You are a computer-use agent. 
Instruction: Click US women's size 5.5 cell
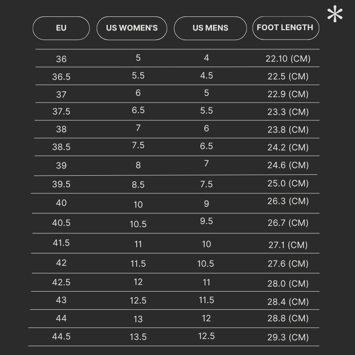point(138,76)
